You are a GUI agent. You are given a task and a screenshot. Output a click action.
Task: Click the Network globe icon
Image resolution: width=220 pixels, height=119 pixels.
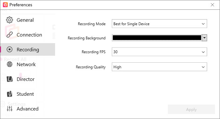9,64
